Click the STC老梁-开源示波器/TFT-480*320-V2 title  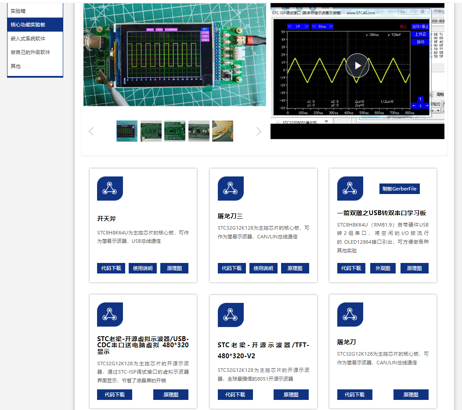tap(263, 350)
